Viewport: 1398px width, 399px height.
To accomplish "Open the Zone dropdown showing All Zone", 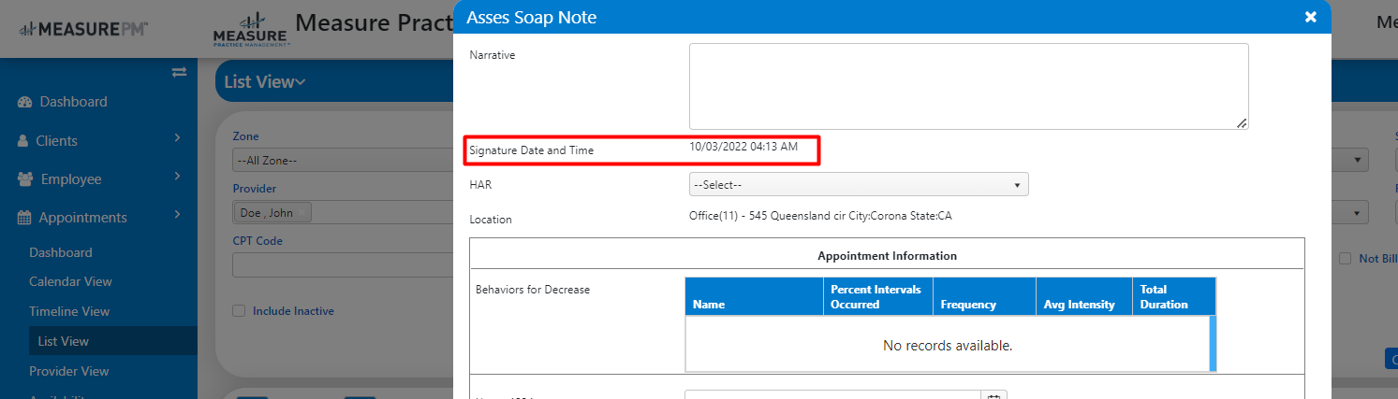I will click(343, 160).
